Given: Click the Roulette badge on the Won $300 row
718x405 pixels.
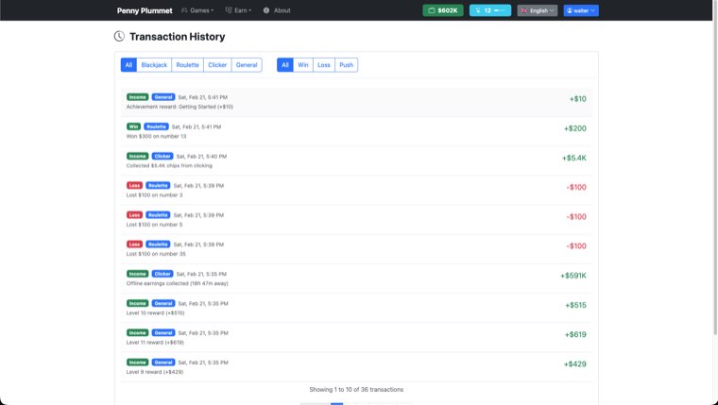Looking at the screenshot, I should (156, 127).
